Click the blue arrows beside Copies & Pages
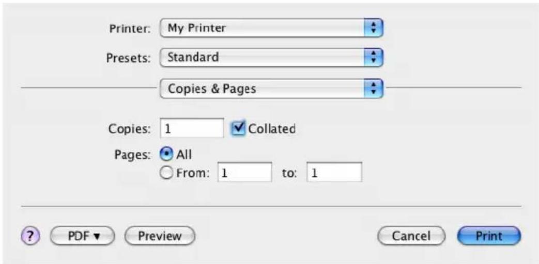The height and width of the screenshot is (264, 539). coord(373,89)
